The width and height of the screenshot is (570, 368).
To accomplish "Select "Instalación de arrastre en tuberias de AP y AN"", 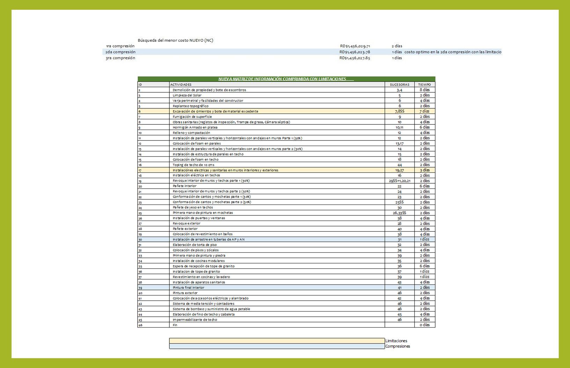I will (x=209, y=239).
